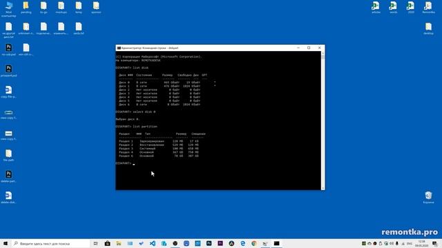Screen dimensions: 442x248
Task: Click the console vertical scrollbar thumb
Action: point(323,57)
